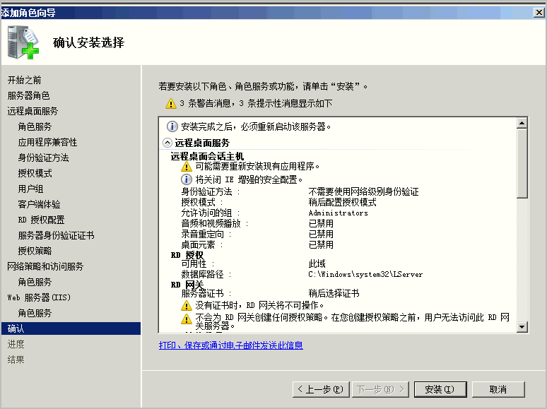The width and height of the screenshot is (547, 409).
Task: Open 角色服务 under 远程桌面服务
Action: pyautogui.click(x=35, y=126)
